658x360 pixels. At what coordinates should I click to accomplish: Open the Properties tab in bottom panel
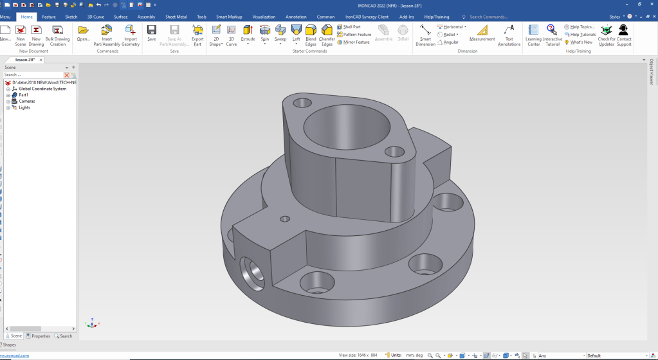pyautogui.click(x=39, y=336)
